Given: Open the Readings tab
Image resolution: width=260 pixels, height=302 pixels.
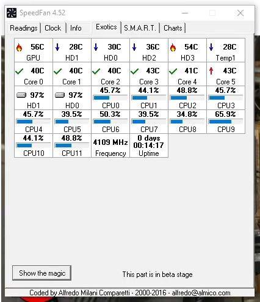Looking at the screenshot, I should [x=24, y=28].
